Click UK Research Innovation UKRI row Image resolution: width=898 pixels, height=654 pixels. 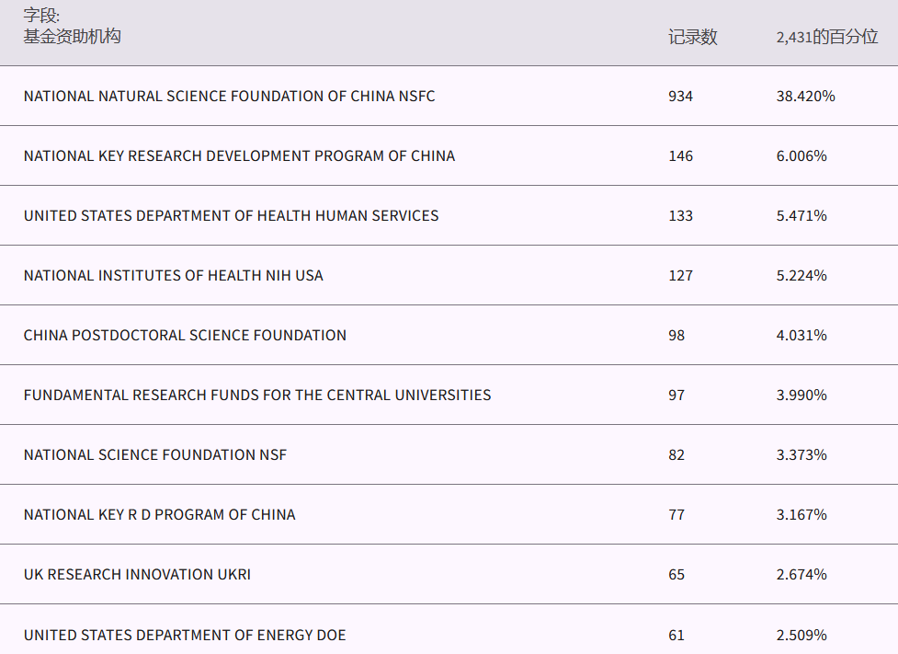click(137, 575)
